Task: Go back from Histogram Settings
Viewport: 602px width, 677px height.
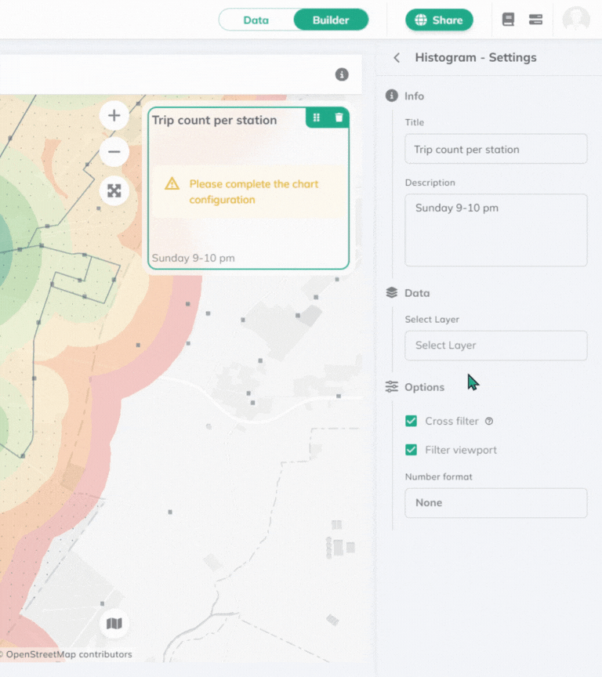Action: (397, 58)
